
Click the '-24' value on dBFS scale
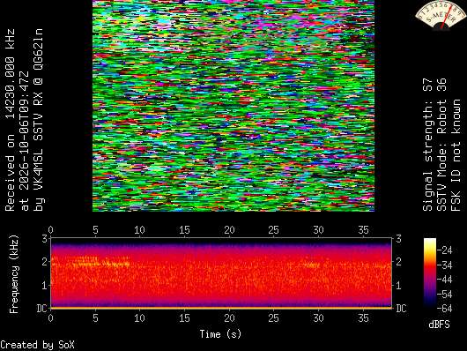(445, 250)
